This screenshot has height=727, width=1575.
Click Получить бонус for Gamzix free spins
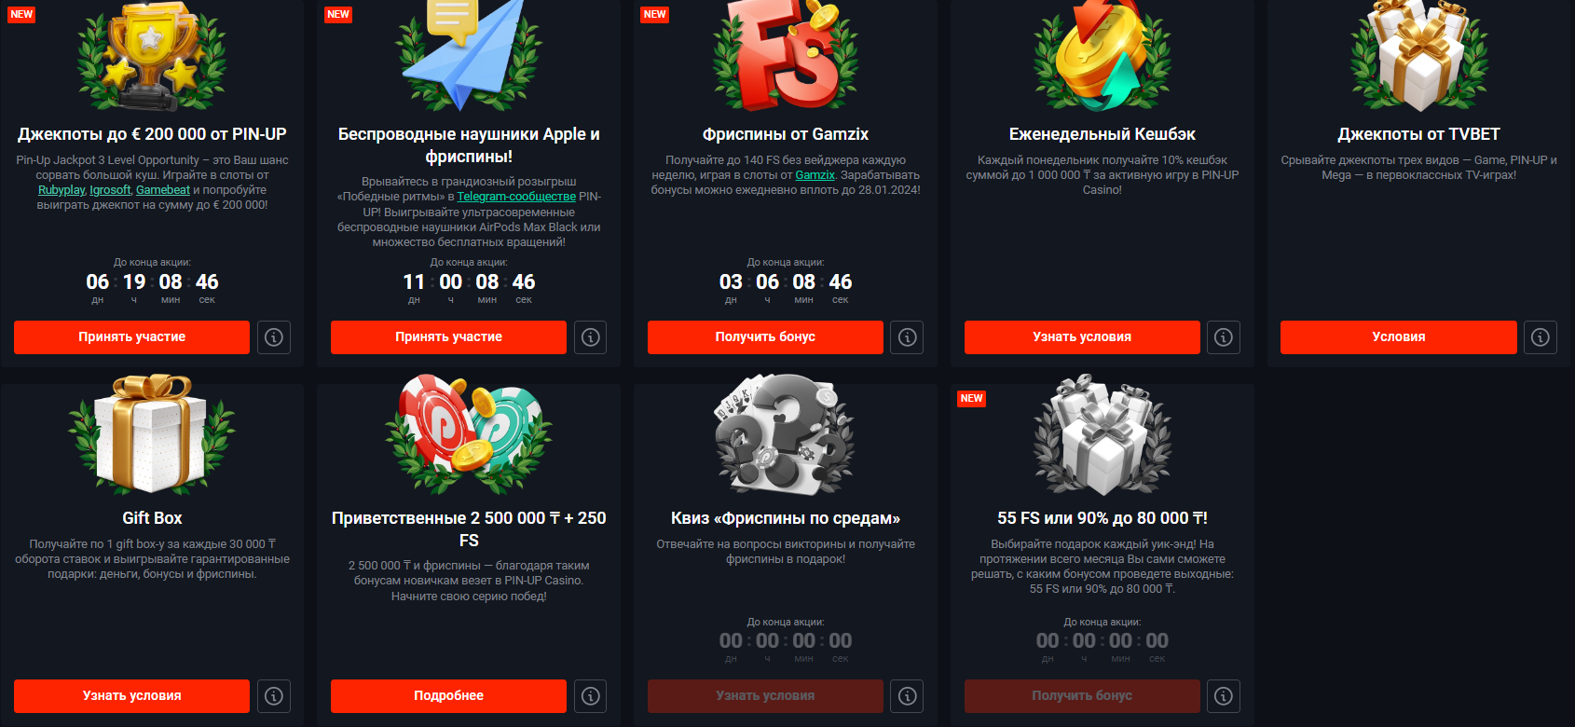pos(765,337)
